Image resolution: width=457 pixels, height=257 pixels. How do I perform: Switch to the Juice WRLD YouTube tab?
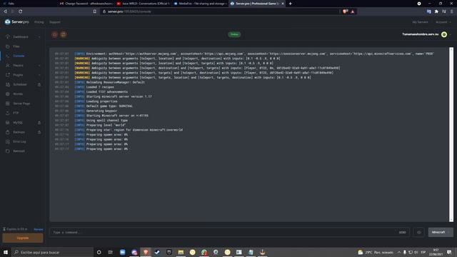[143, 4]
